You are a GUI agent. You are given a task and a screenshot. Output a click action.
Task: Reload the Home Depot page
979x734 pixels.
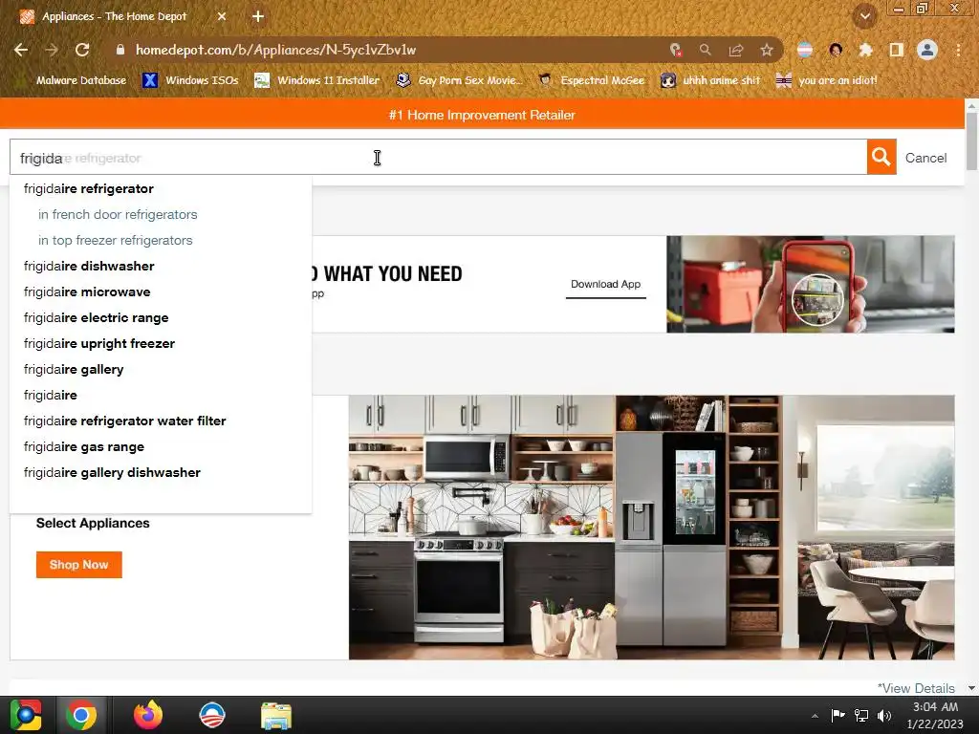[82, 50]
